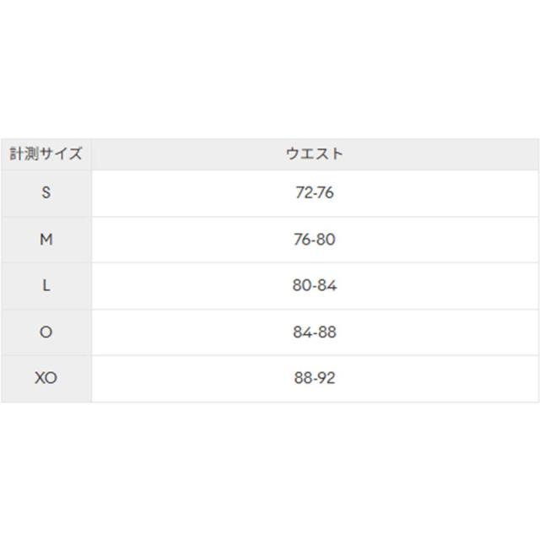The image size is (540, 540).
Task: Click the 84-88 waist value
Action: coord(315,332)
